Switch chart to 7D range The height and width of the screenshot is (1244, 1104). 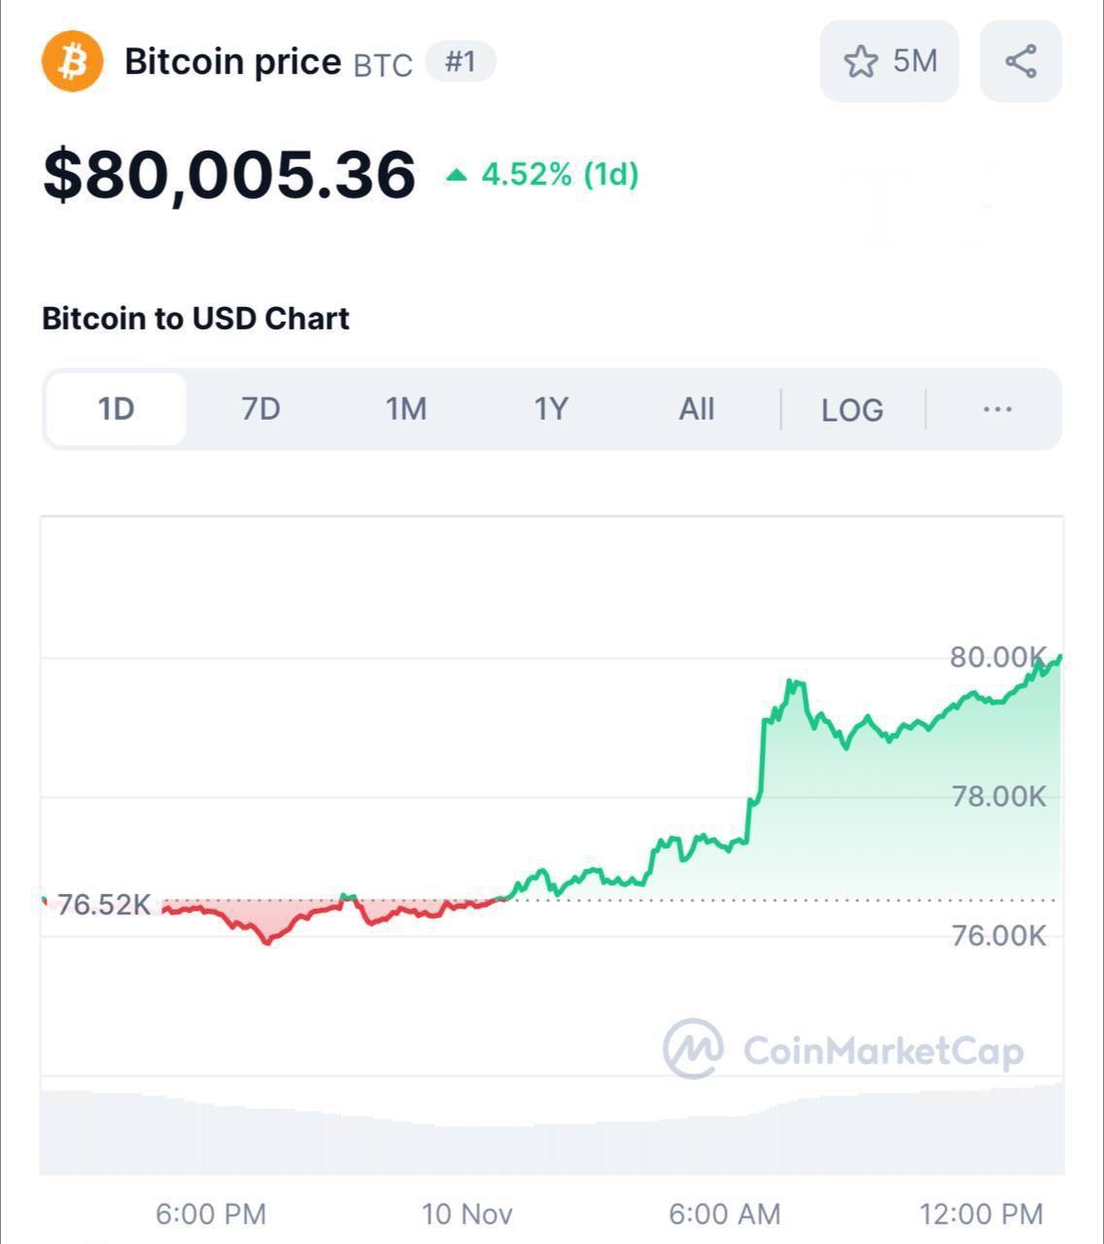coord(260,409)
